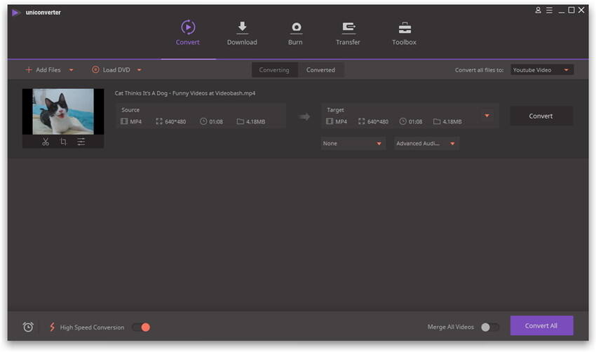Open the cat video thumbnail preview
Image resolution: width=596 pixels, height=352 pixels.
[63, 111]
